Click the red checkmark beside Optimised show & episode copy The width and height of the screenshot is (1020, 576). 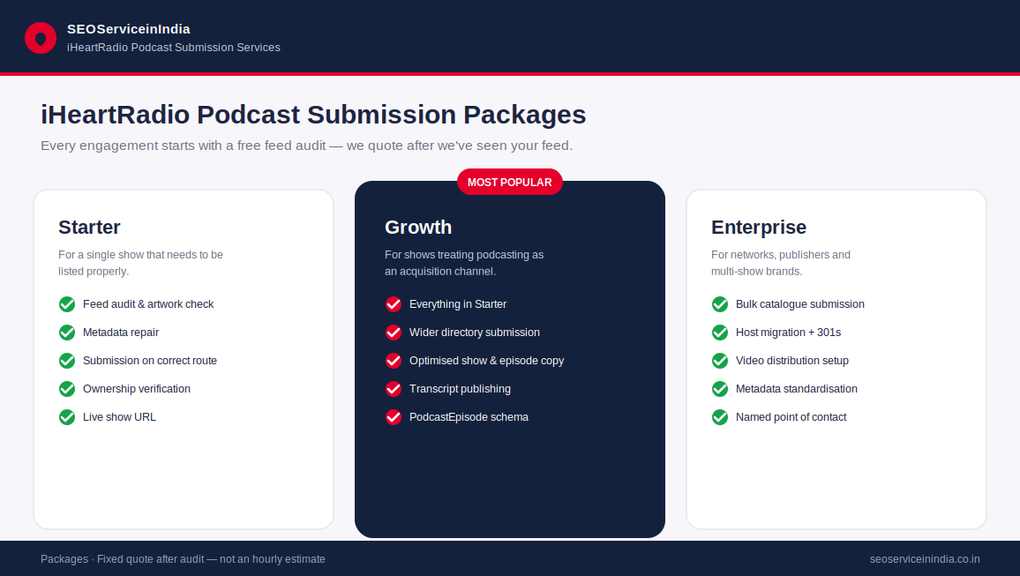394,361
